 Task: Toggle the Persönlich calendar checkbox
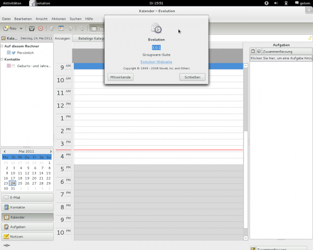coord(14,53)
